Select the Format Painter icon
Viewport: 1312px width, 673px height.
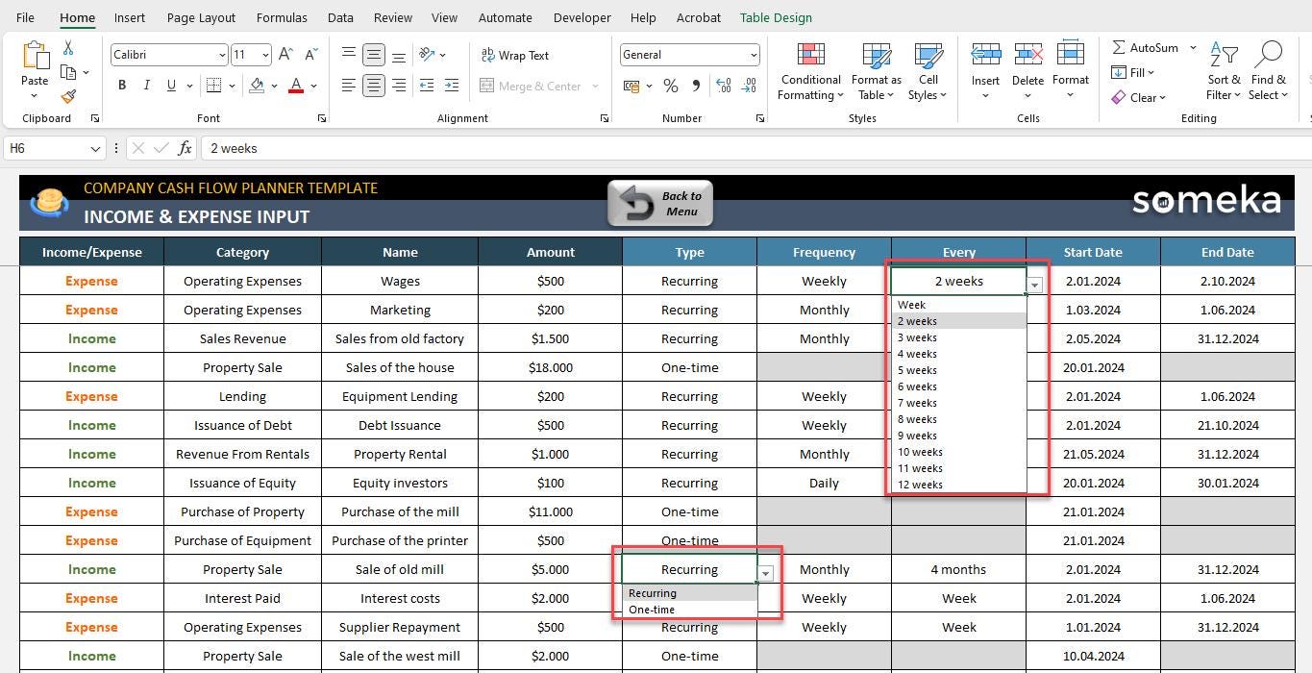click(x=67, y=96)
